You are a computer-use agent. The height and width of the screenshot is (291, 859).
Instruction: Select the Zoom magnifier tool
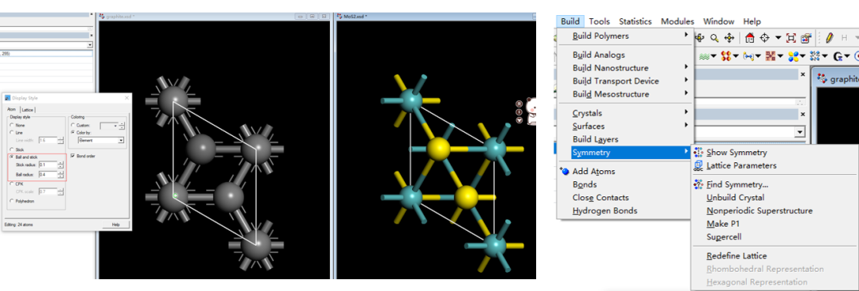click(714, 38)
